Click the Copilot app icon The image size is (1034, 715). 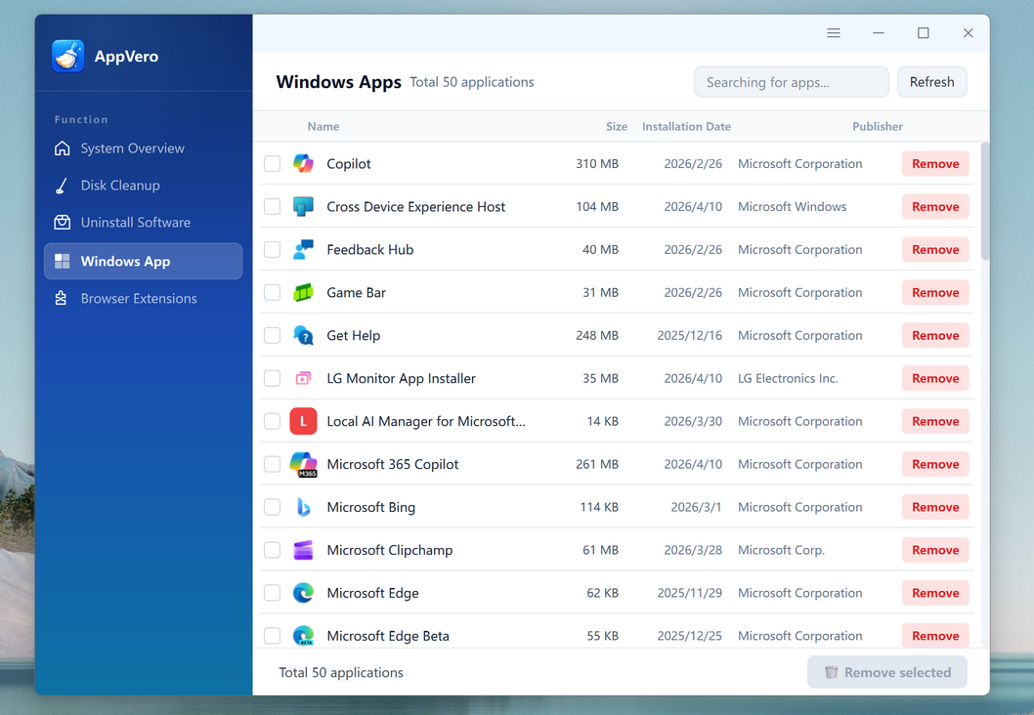pyautogui.click(x=304, y=164)
